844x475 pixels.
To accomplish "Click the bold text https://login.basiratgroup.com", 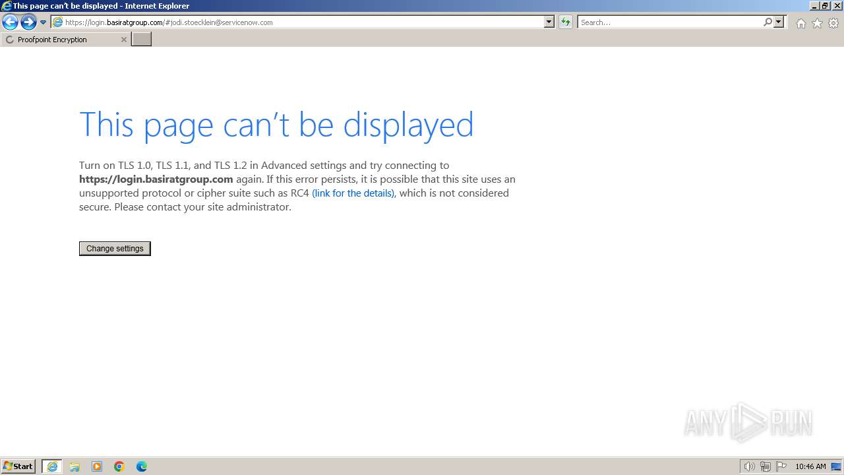I will click(156, 179).
